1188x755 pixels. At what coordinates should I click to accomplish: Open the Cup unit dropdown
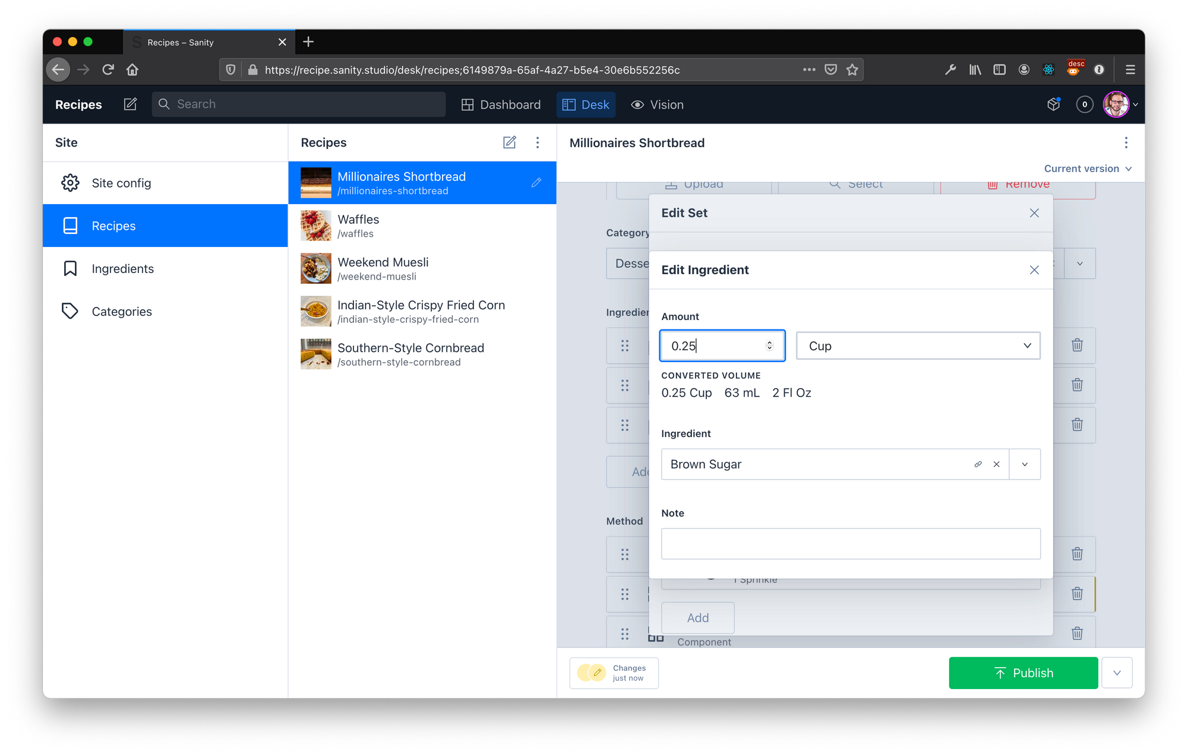[918, 345]
